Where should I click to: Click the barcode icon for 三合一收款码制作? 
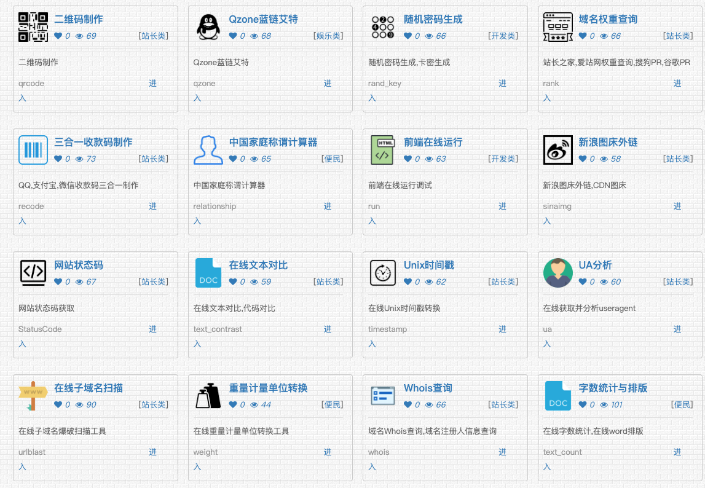coord(33,150)
